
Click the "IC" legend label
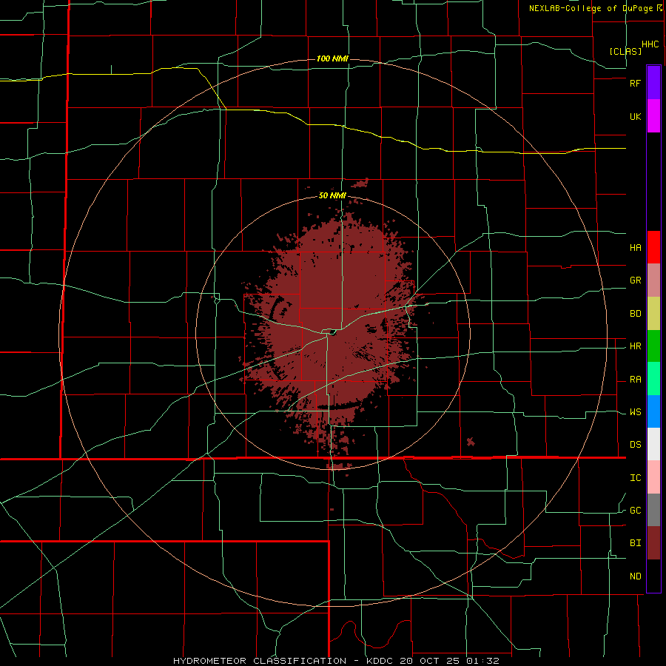click(635, 478)
